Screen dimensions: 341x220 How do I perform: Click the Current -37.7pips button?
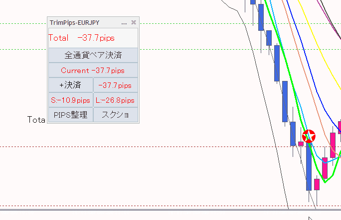(93, 71)
